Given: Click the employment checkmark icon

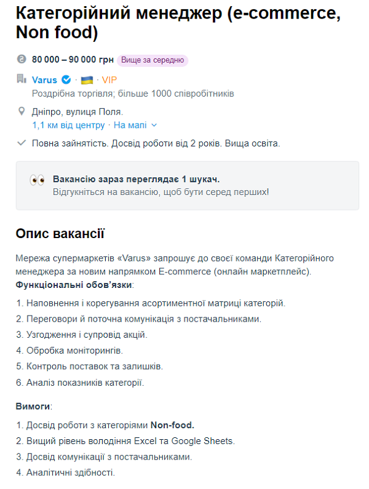Looking at the screenshot, I should 22,143.
